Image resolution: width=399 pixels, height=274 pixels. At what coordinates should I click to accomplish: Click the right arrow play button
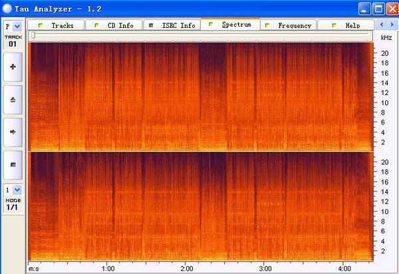13,132
